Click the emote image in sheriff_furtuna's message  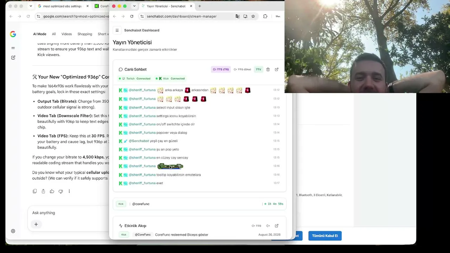pos(170,166)
